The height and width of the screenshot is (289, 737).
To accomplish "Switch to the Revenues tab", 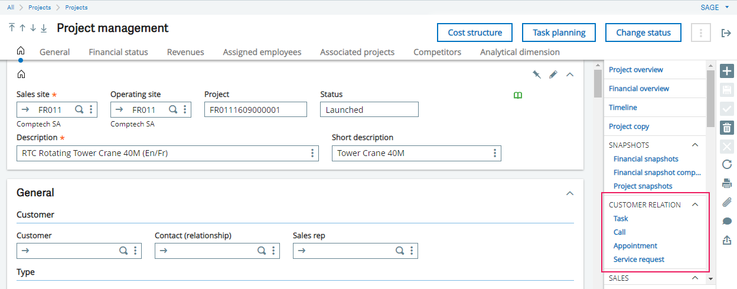I will point(185,52).
